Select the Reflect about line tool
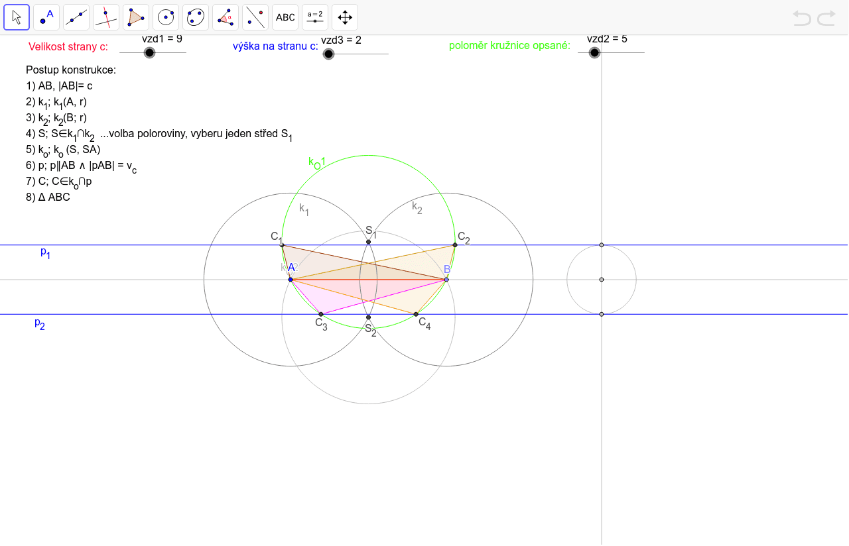The image size is (849, 546). (x=255, y=17)
